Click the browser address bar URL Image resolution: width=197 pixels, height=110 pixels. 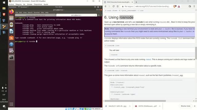(153, 6)
